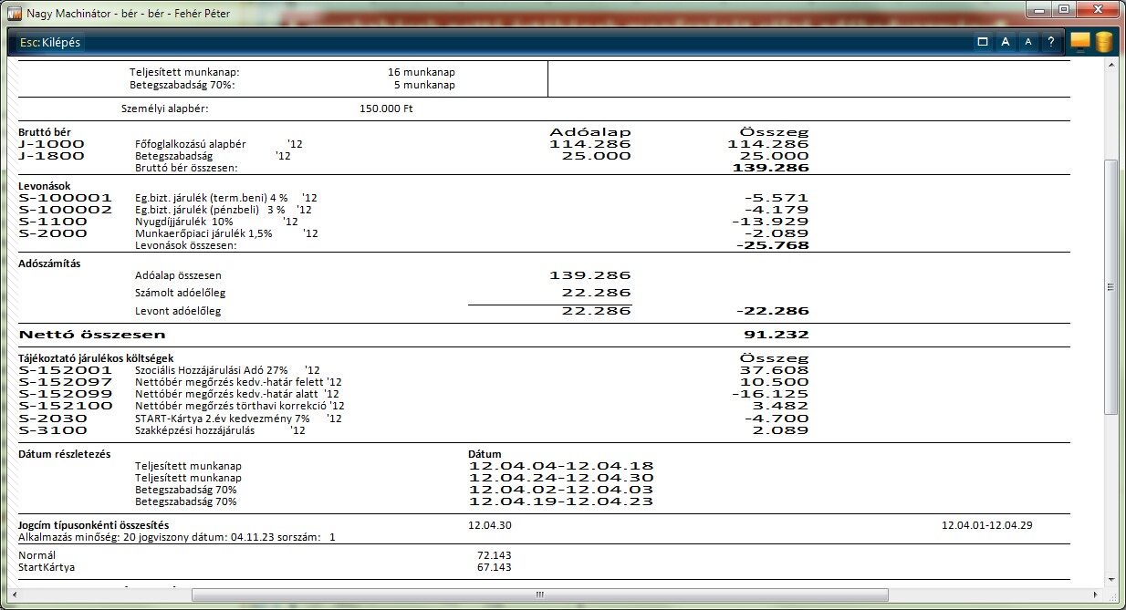The height and width of the screenshot is (610, 1126).
Task: Click the S-100001 deduction code
Action: tap(66, 198)
